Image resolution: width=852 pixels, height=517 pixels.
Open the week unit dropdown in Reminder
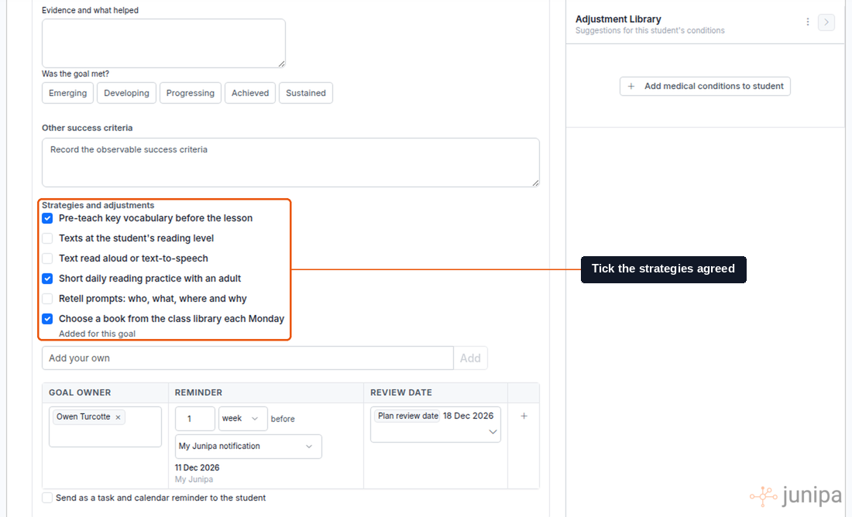[x=243, y=419]
